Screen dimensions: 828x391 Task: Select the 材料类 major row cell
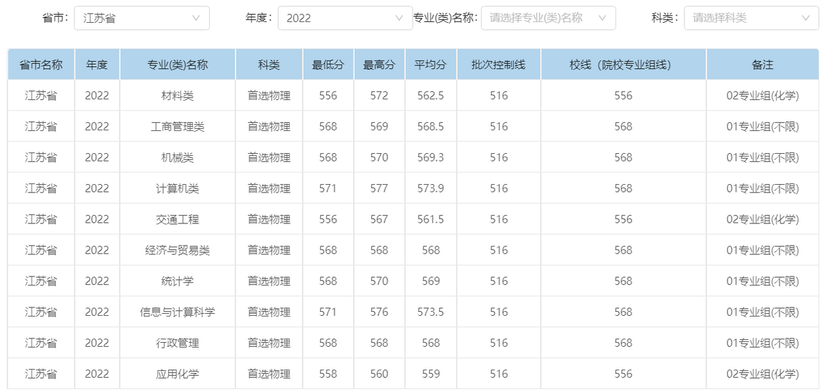click(177, 96)
